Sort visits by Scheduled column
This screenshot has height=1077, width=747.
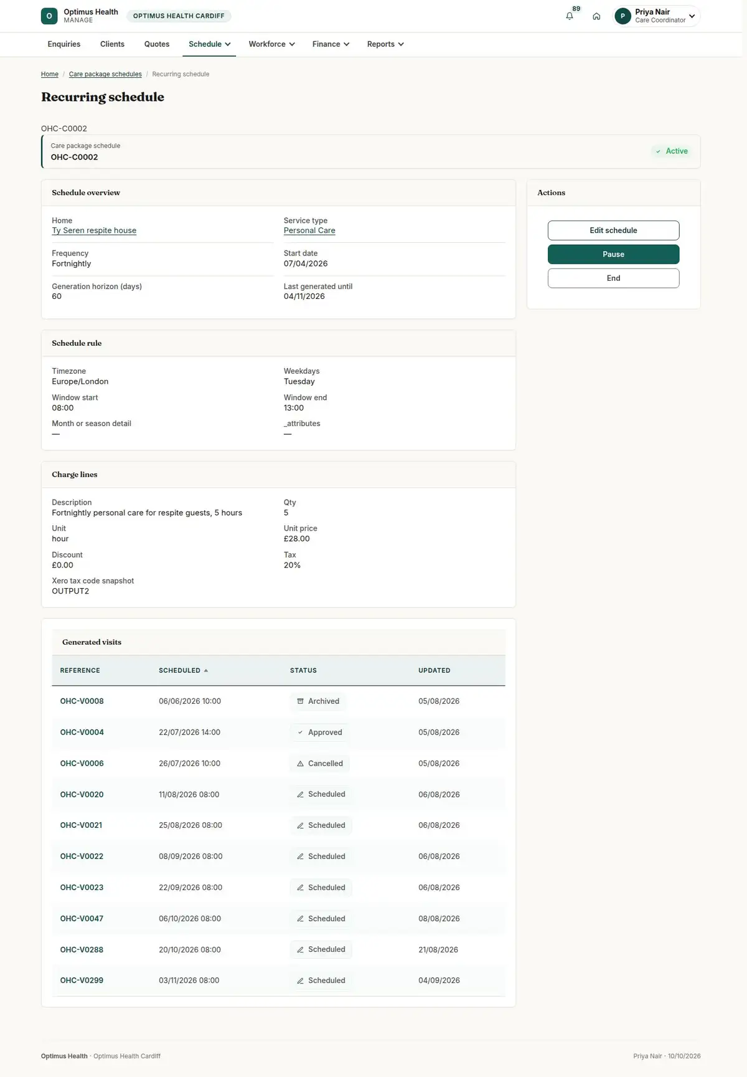click(184, 670)
